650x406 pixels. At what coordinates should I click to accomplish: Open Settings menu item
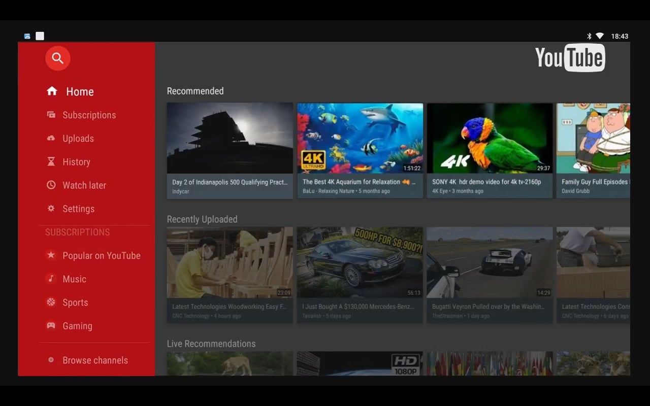pyautogui.click(x=78, y=209)
